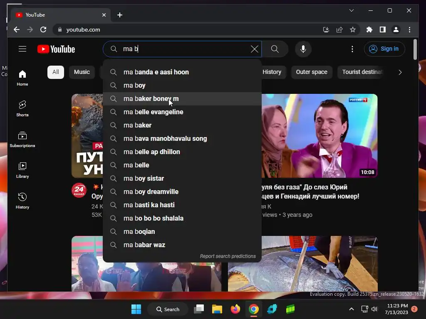Go forward in Chrome

pyautogui.click(x=30, y=29)
